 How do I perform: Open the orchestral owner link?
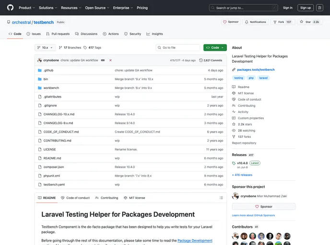tap(21, 22)
